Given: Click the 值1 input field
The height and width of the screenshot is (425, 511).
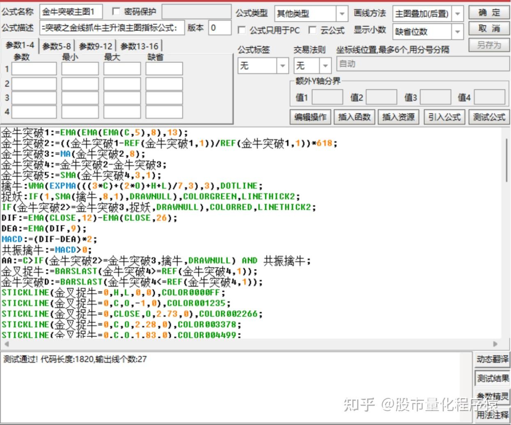Looking at the screenshot, I should [x=328, y=98].
